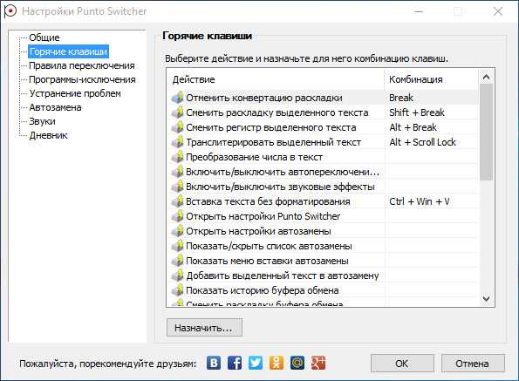The width and height of the screenshot is (519, 381).
Task: Click the Назначить... button
Action: [x=204, y=328]
